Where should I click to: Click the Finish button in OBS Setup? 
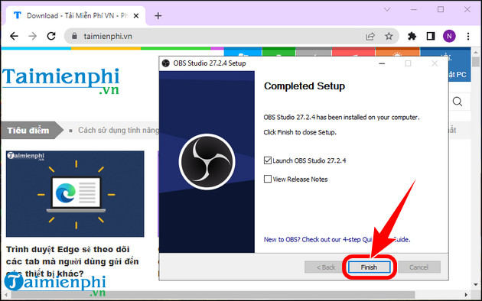369,267
